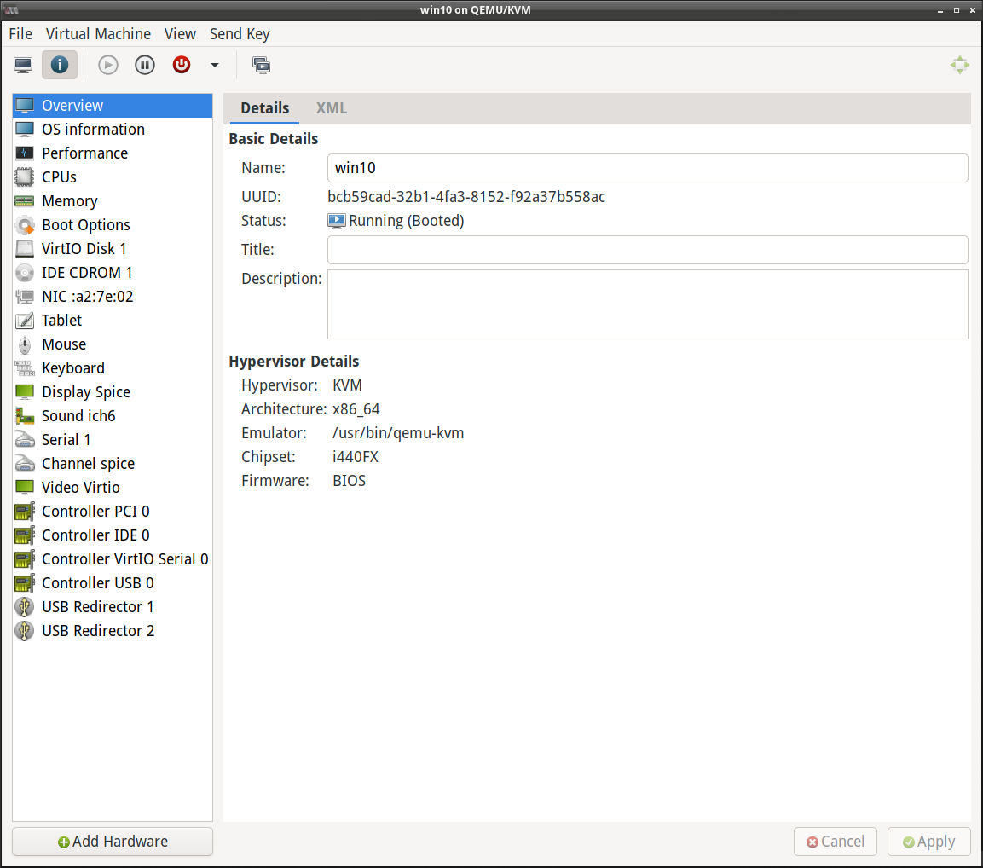This screenshot has width=983, height=868.
Task: Open Video Virtio settings
Action: tap(113, 487)
